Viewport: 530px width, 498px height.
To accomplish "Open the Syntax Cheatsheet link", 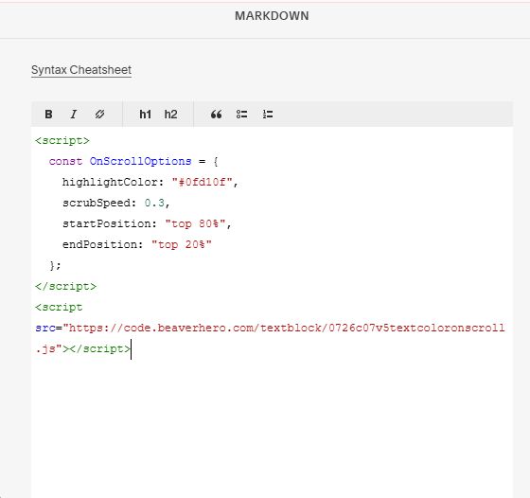I will (81, 70).
